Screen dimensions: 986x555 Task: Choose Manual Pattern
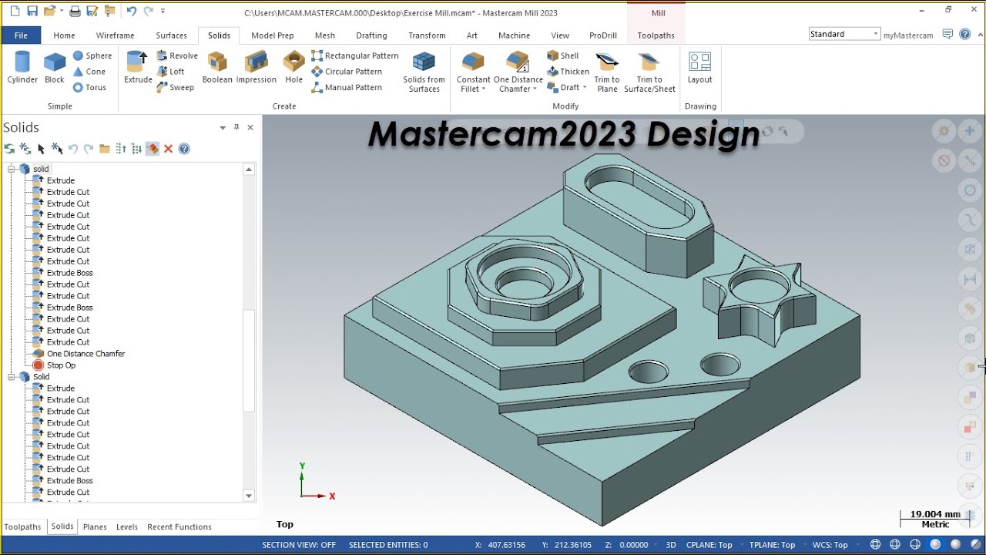tap(347, 87)
